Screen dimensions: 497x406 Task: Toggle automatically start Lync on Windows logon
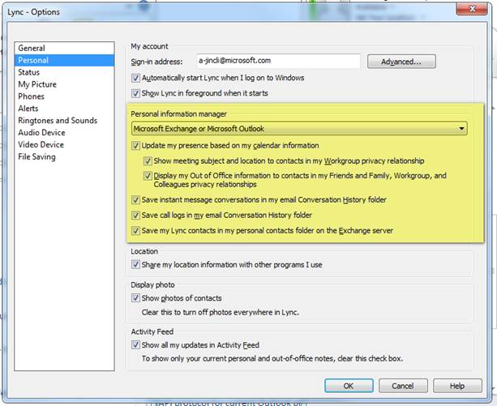135,78
